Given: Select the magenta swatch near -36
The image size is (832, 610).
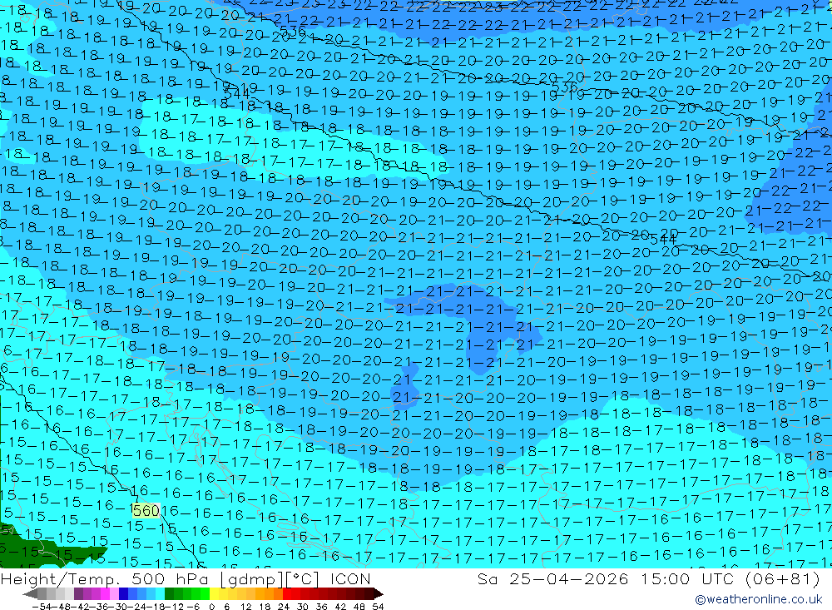Looking at the screenshot, I should coord(105,593).
